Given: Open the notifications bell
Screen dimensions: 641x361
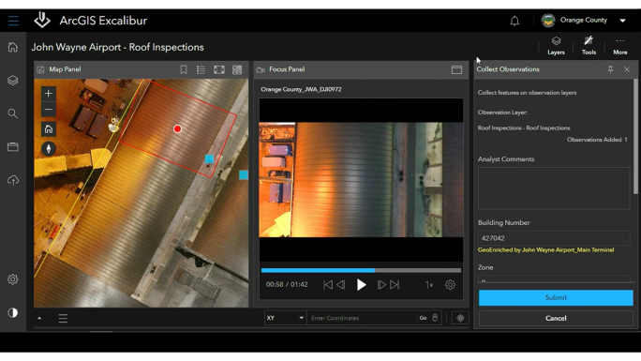Looking at the screenshot, I should coord(514,21).
